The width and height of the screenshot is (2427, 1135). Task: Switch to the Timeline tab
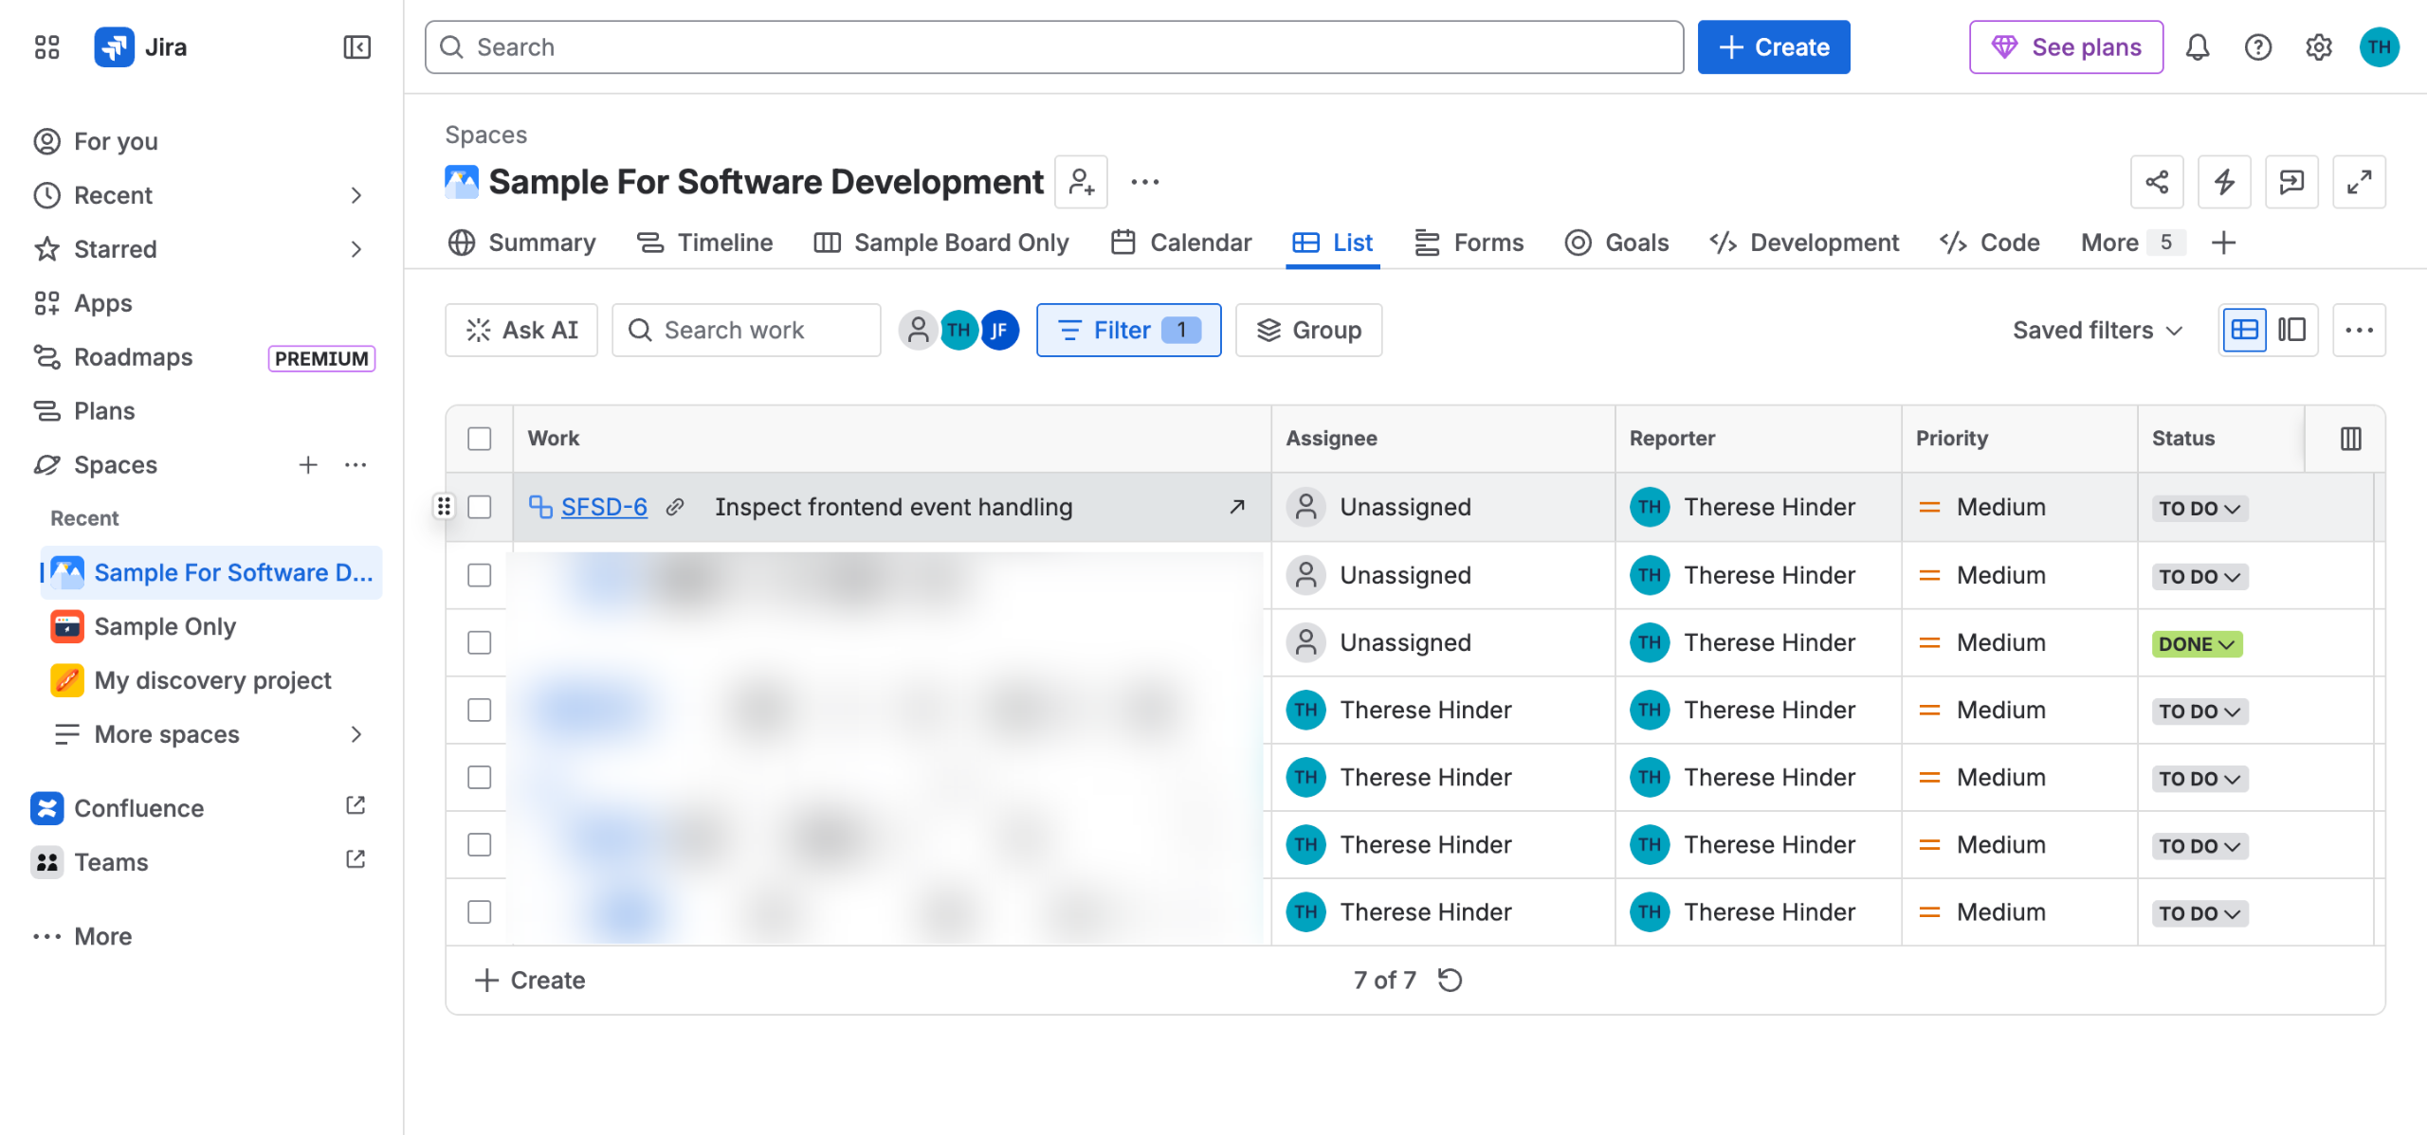pos(704,243)
